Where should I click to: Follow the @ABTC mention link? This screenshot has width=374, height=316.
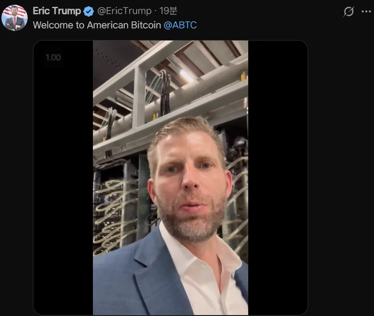[180, 25]
